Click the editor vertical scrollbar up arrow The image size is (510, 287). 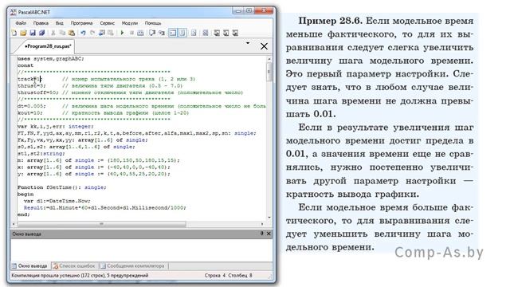pyautogui.click(x=269, y=59)
